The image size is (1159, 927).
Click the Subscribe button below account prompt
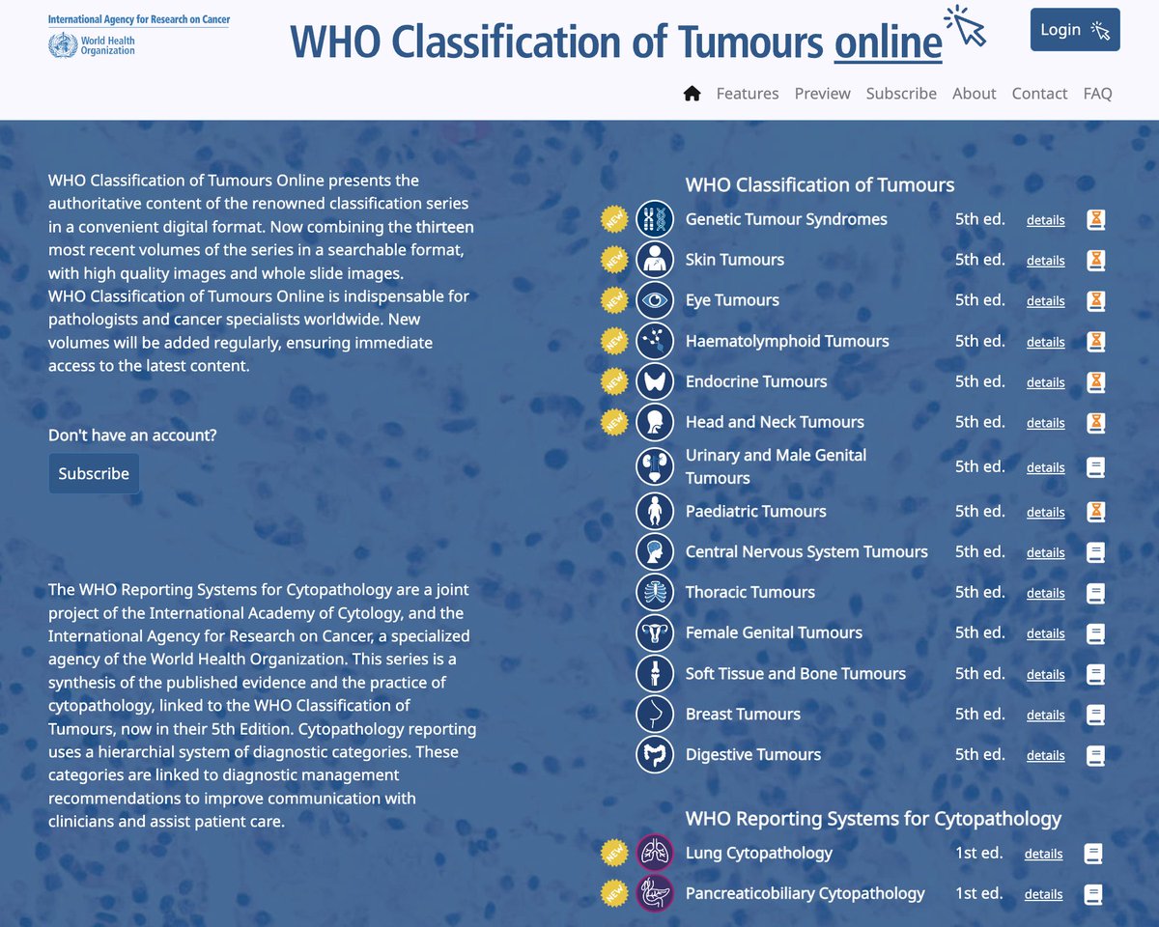tap(94, 474)
